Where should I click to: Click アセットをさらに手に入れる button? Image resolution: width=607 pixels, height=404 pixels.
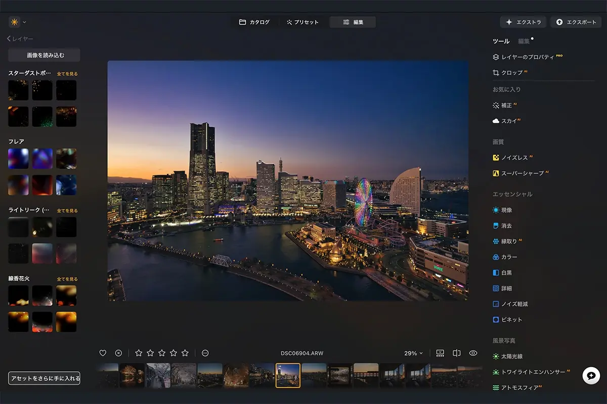[44, 378]
